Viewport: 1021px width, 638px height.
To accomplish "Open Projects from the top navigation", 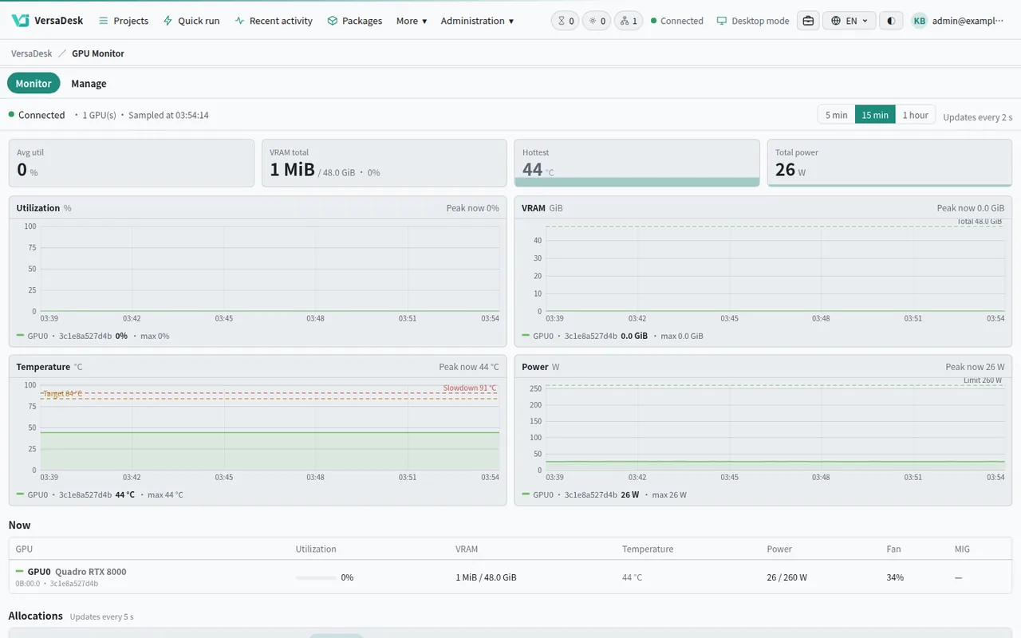I will click(x=123, y=21).
